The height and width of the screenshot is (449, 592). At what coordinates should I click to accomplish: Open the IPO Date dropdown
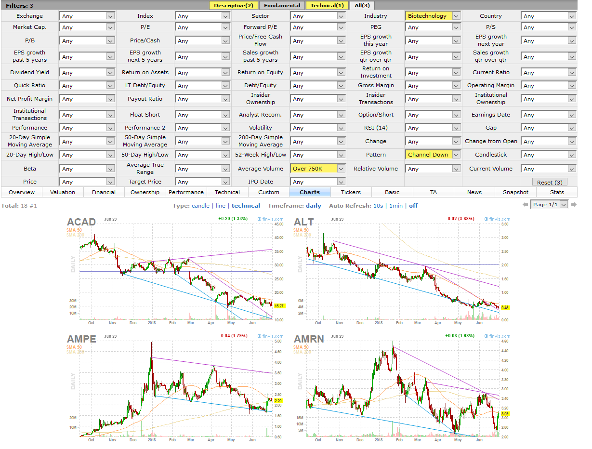[x=317, y=182]
